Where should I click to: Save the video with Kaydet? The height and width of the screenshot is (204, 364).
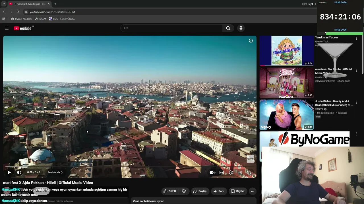(x=238, y=191)
